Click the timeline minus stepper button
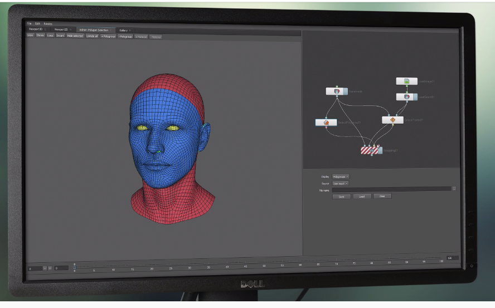Viewport: 495px width, 308px height. tap(45, 268)
